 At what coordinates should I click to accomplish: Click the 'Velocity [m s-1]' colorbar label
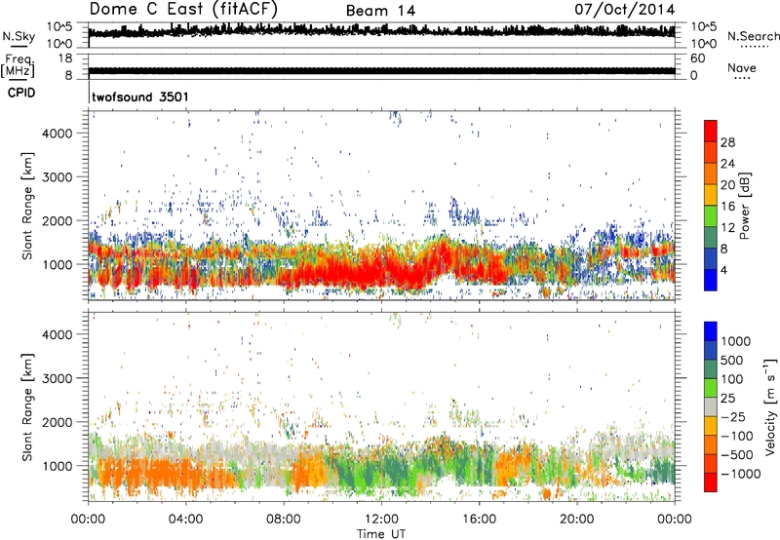point(770,406)
